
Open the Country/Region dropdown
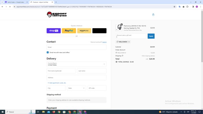[x=76, y=64]
